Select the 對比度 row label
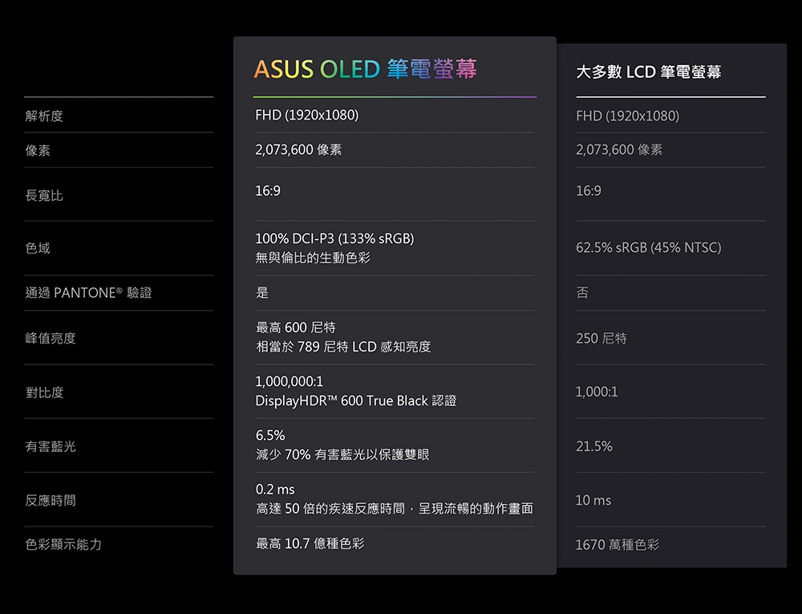This screenshot has height=614, width=802. (44, 392)
